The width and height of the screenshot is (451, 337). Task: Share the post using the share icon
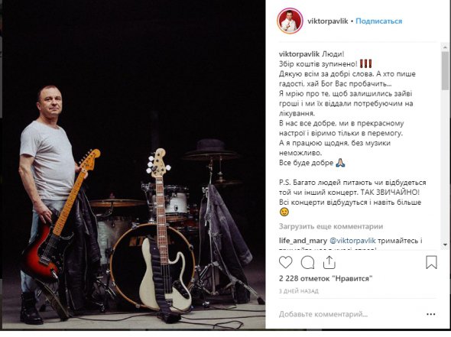tap(329, 262)
